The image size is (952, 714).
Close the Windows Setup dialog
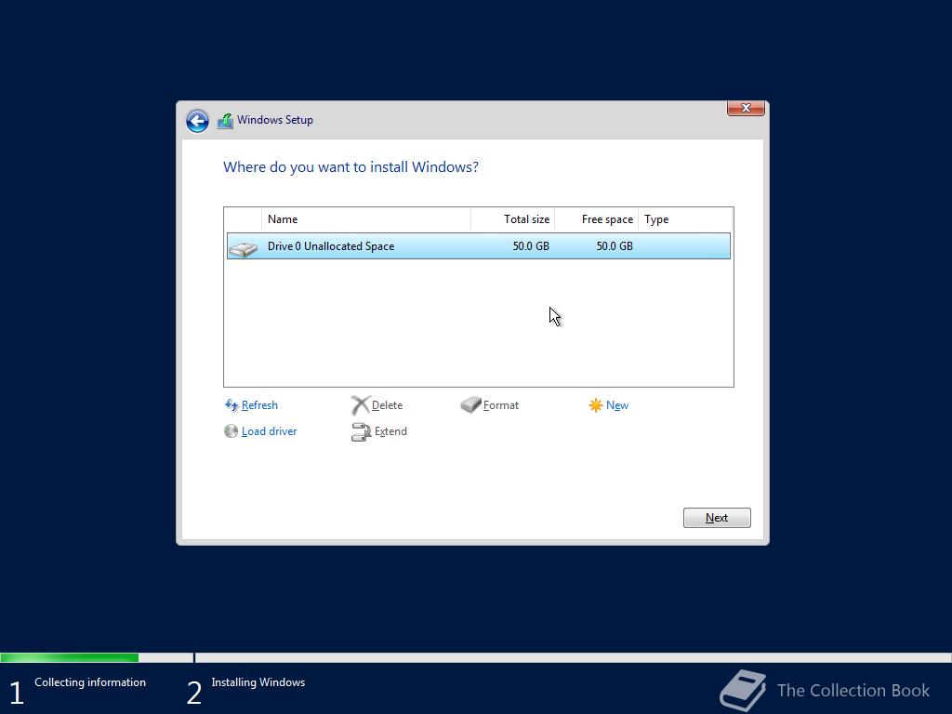(746, 108)
